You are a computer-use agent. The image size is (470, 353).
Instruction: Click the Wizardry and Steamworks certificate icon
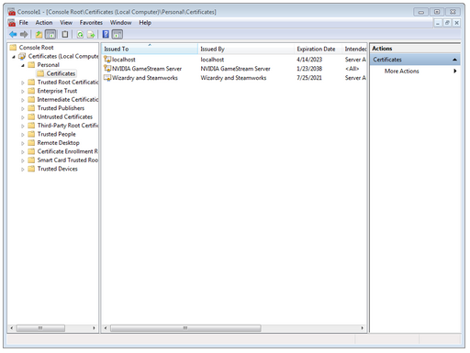tap(107, 78)
